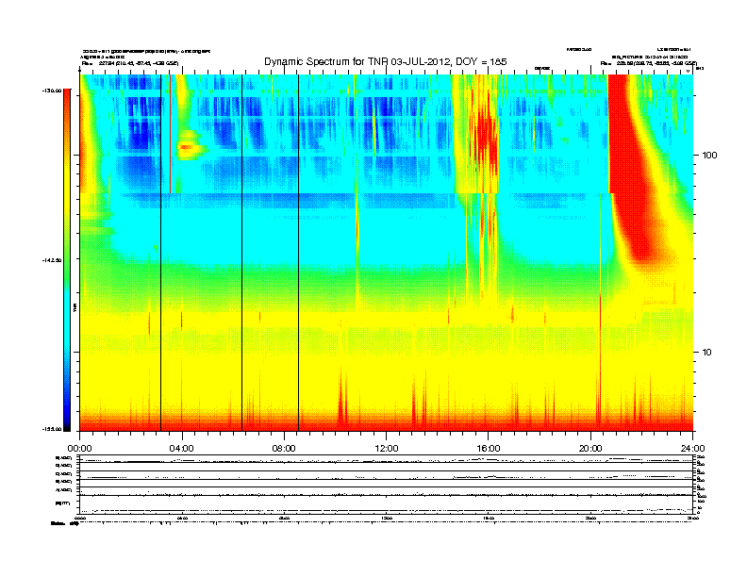The height and width of the screenshot is (577, 747).
Task: Click the small red-yellow blob near 04:00
Action: coord(189,147)
